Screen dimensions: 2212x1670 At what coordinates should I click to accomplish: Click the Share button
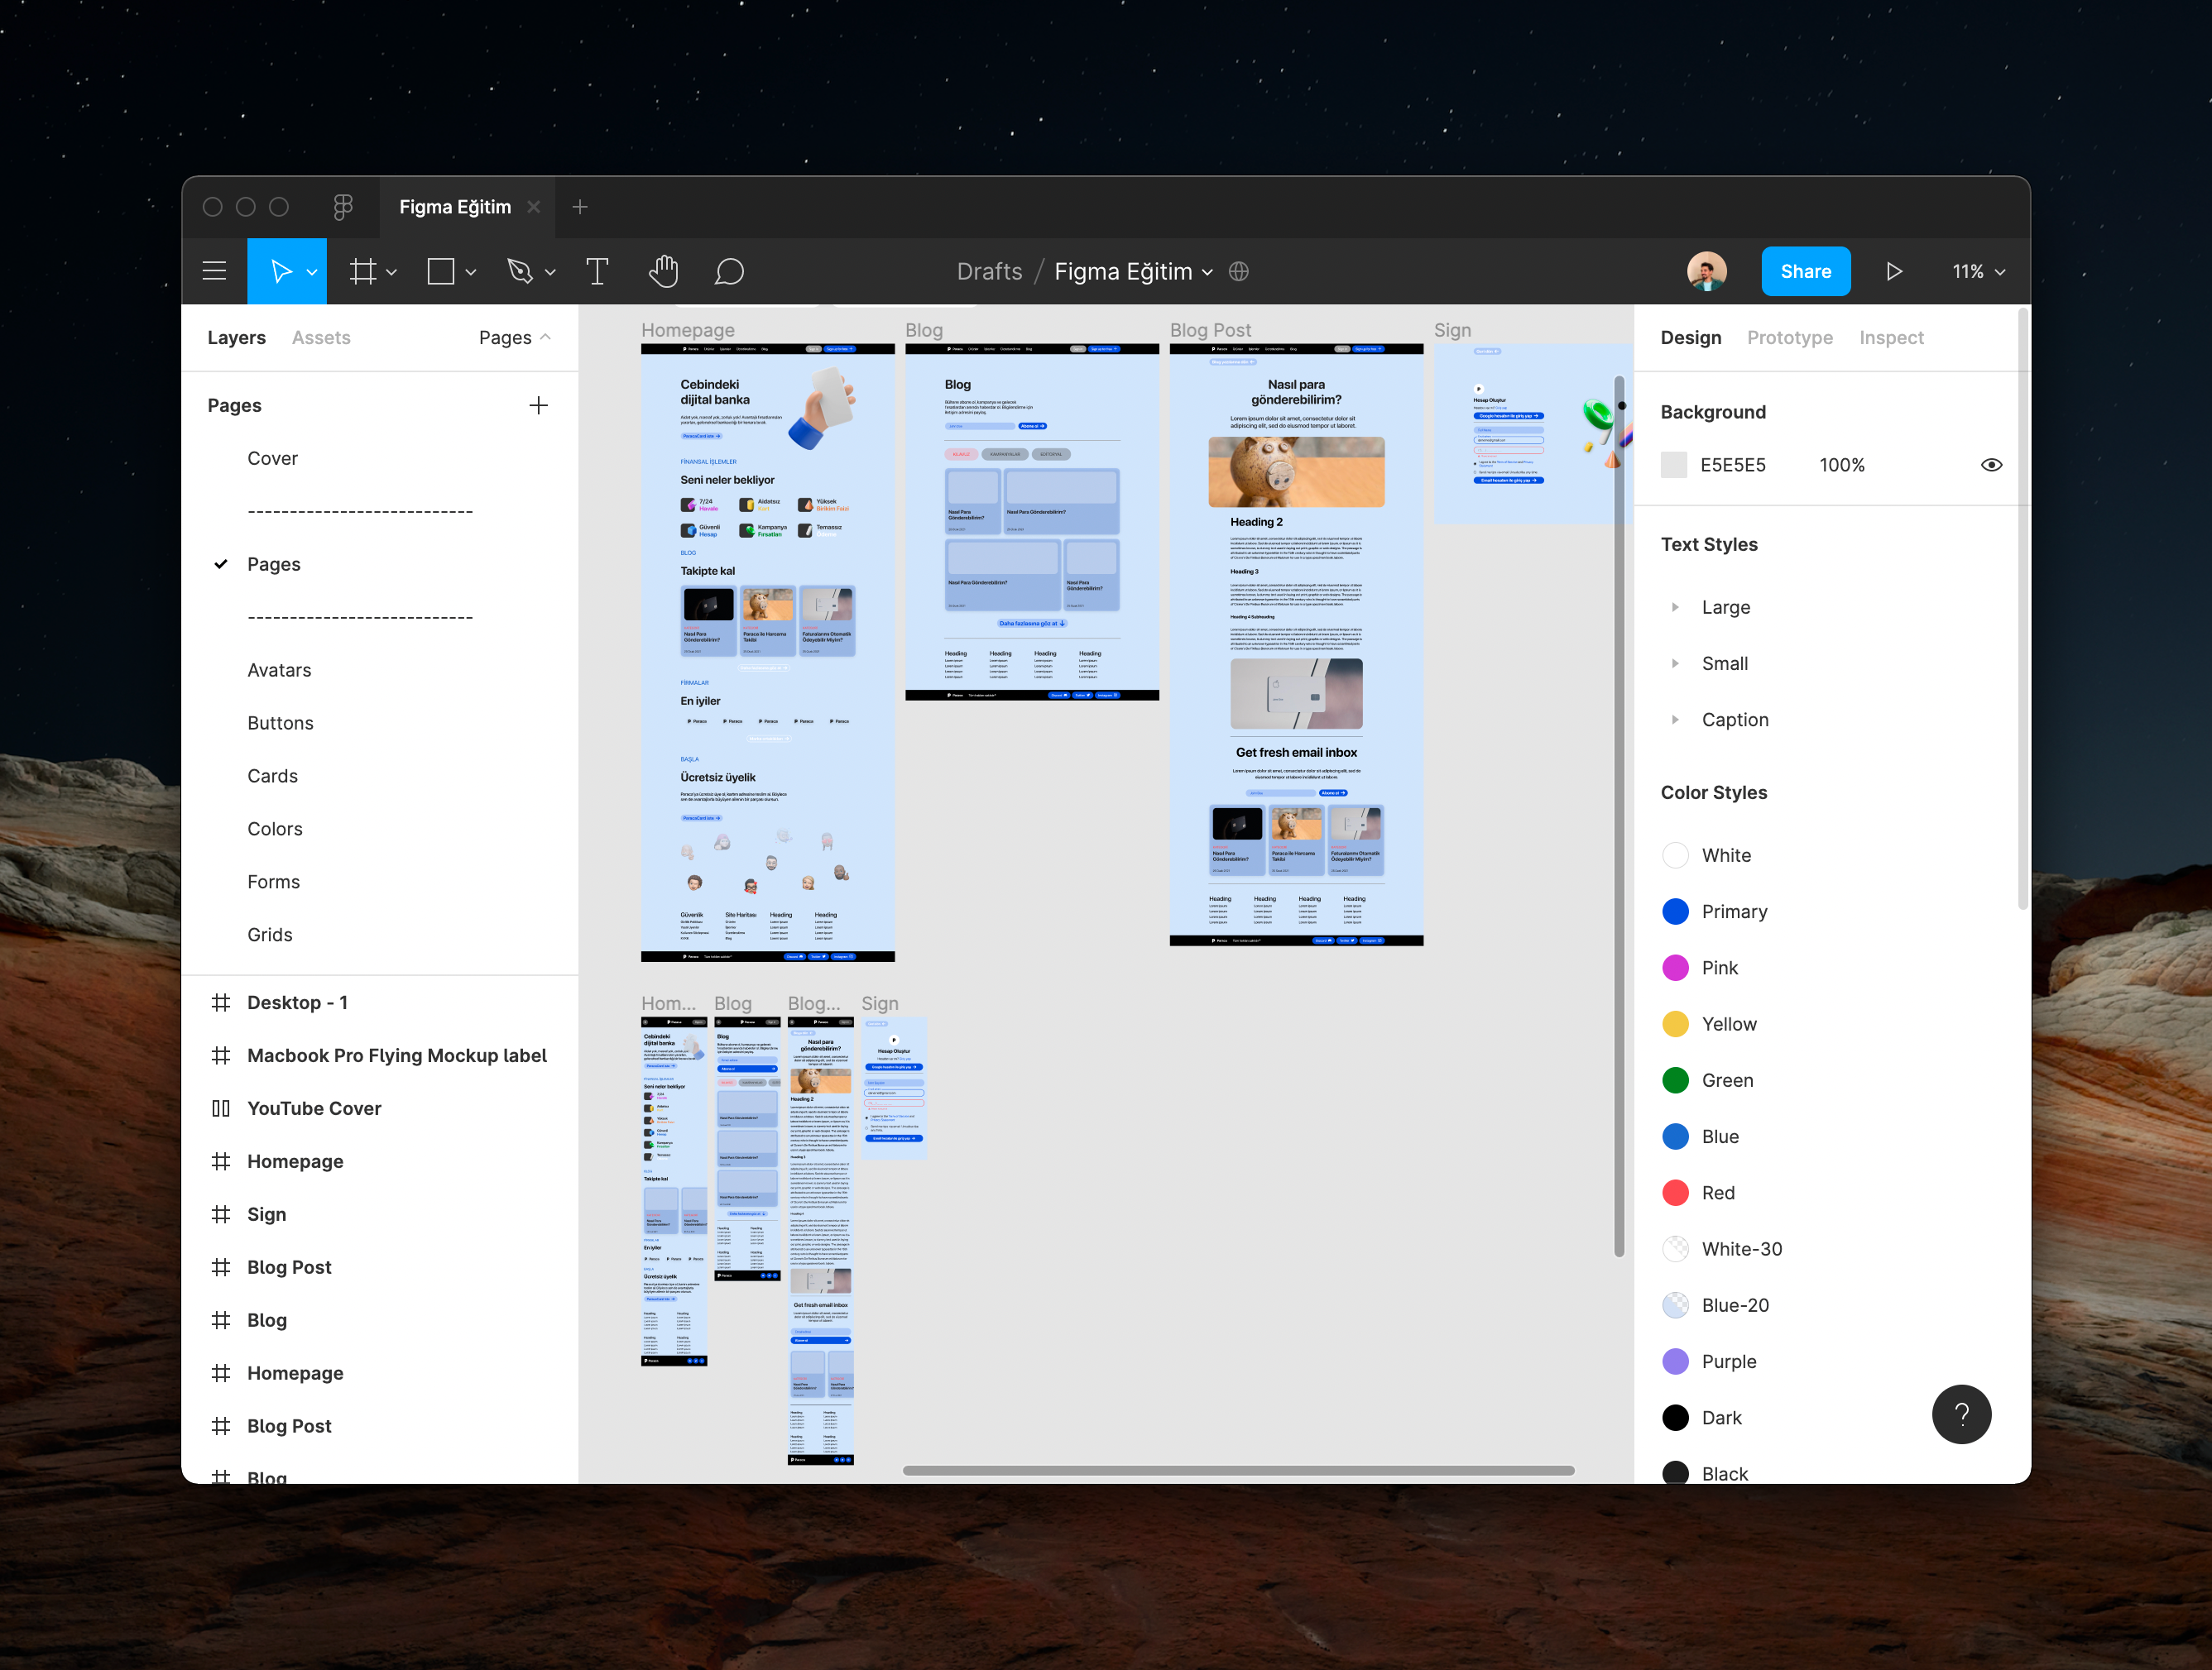(1806, 270)
